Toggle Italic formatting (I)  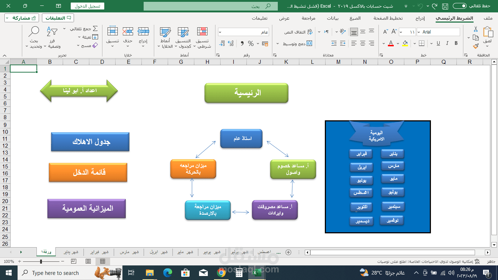click(447, 43)
